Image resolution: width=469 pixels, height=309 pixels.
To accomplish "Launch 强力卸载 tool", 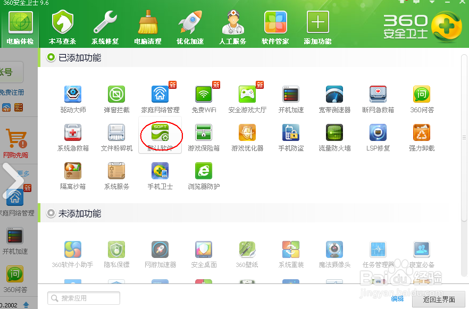I will (x=422, y=138).
